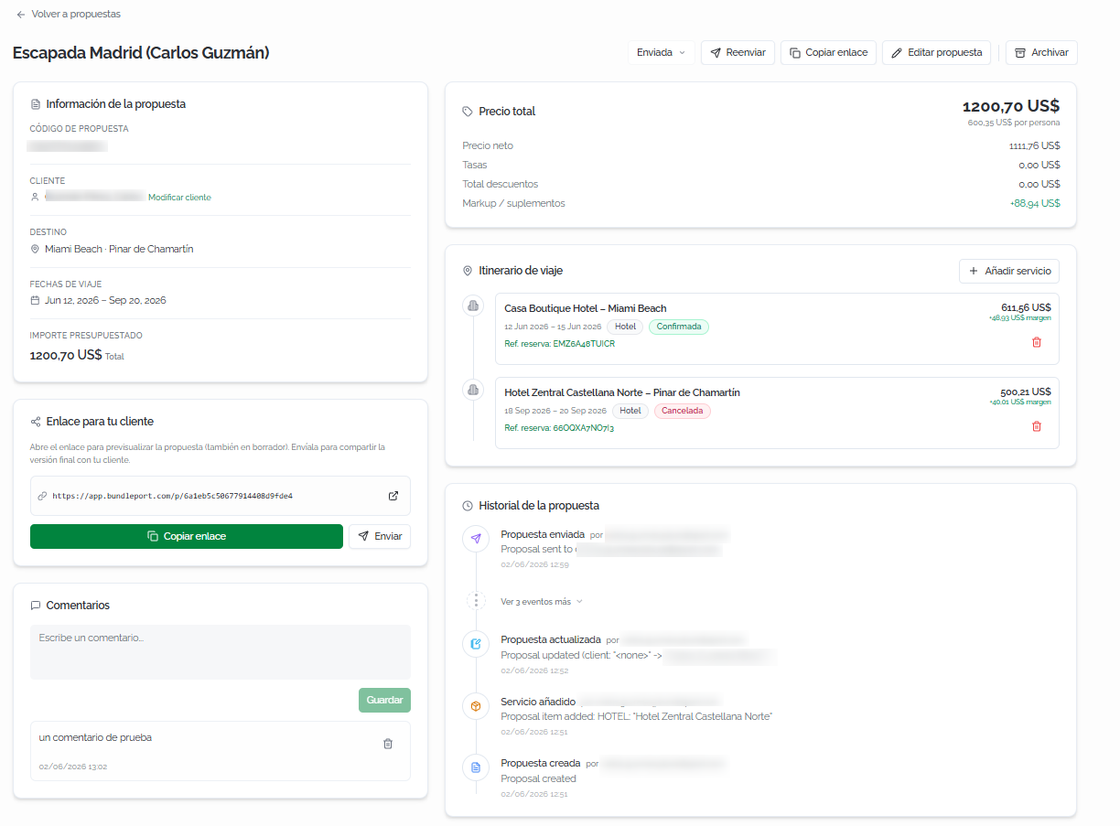Click destination Miami Beach · Pinar de Chamartín
This screenshot has height=826, width=1120.
pos(119,249)
